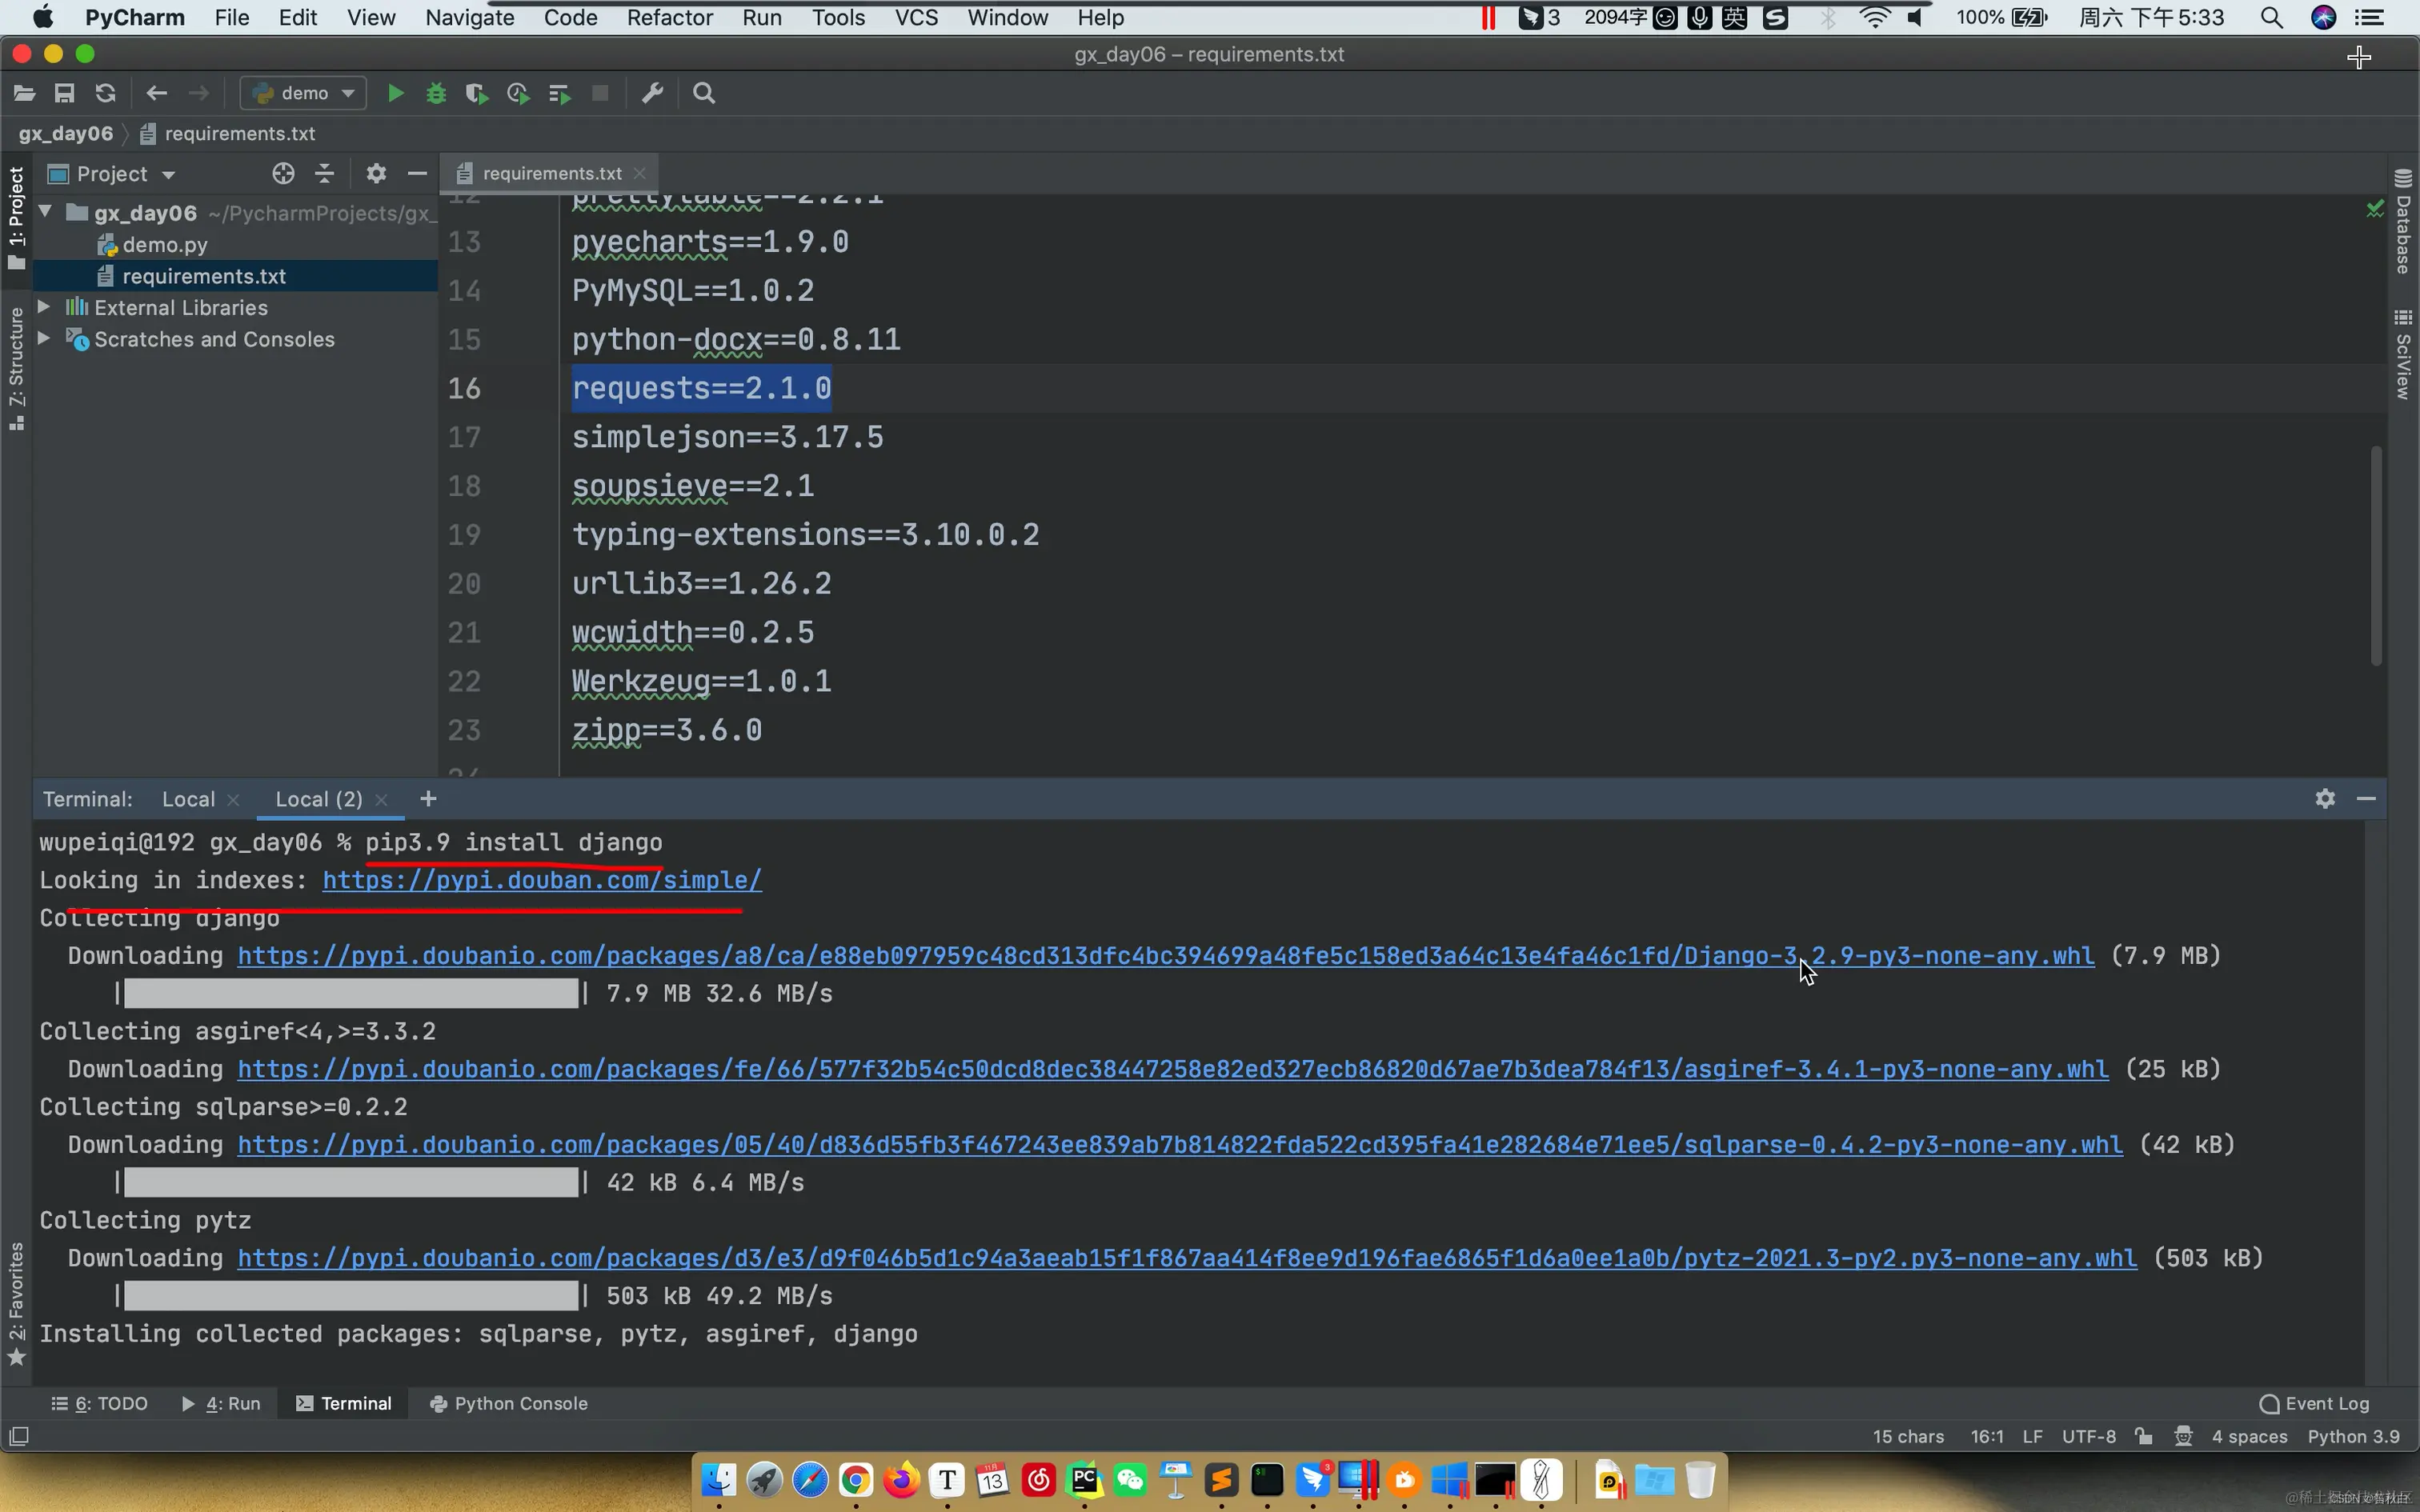
Task: Navigate back with the left arrow icon
Action: pyautogui.click(x=156, y=93)
